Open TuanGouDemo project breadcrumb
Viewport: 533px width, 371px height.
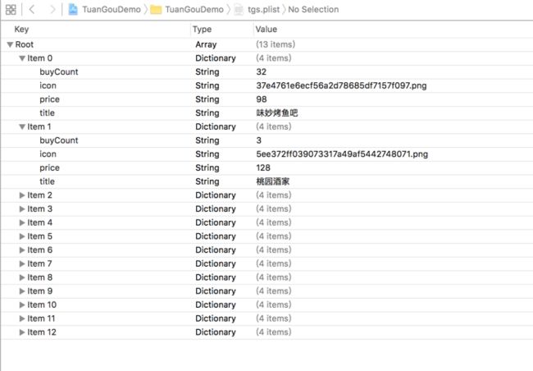tap(112, 10)
